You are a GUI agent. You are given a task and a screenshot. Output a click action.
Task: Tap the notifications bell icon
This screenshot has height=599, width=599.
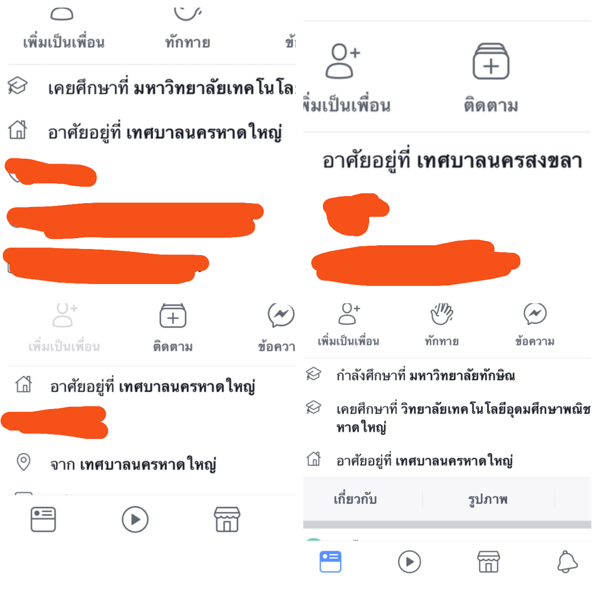tap(567, 562)
